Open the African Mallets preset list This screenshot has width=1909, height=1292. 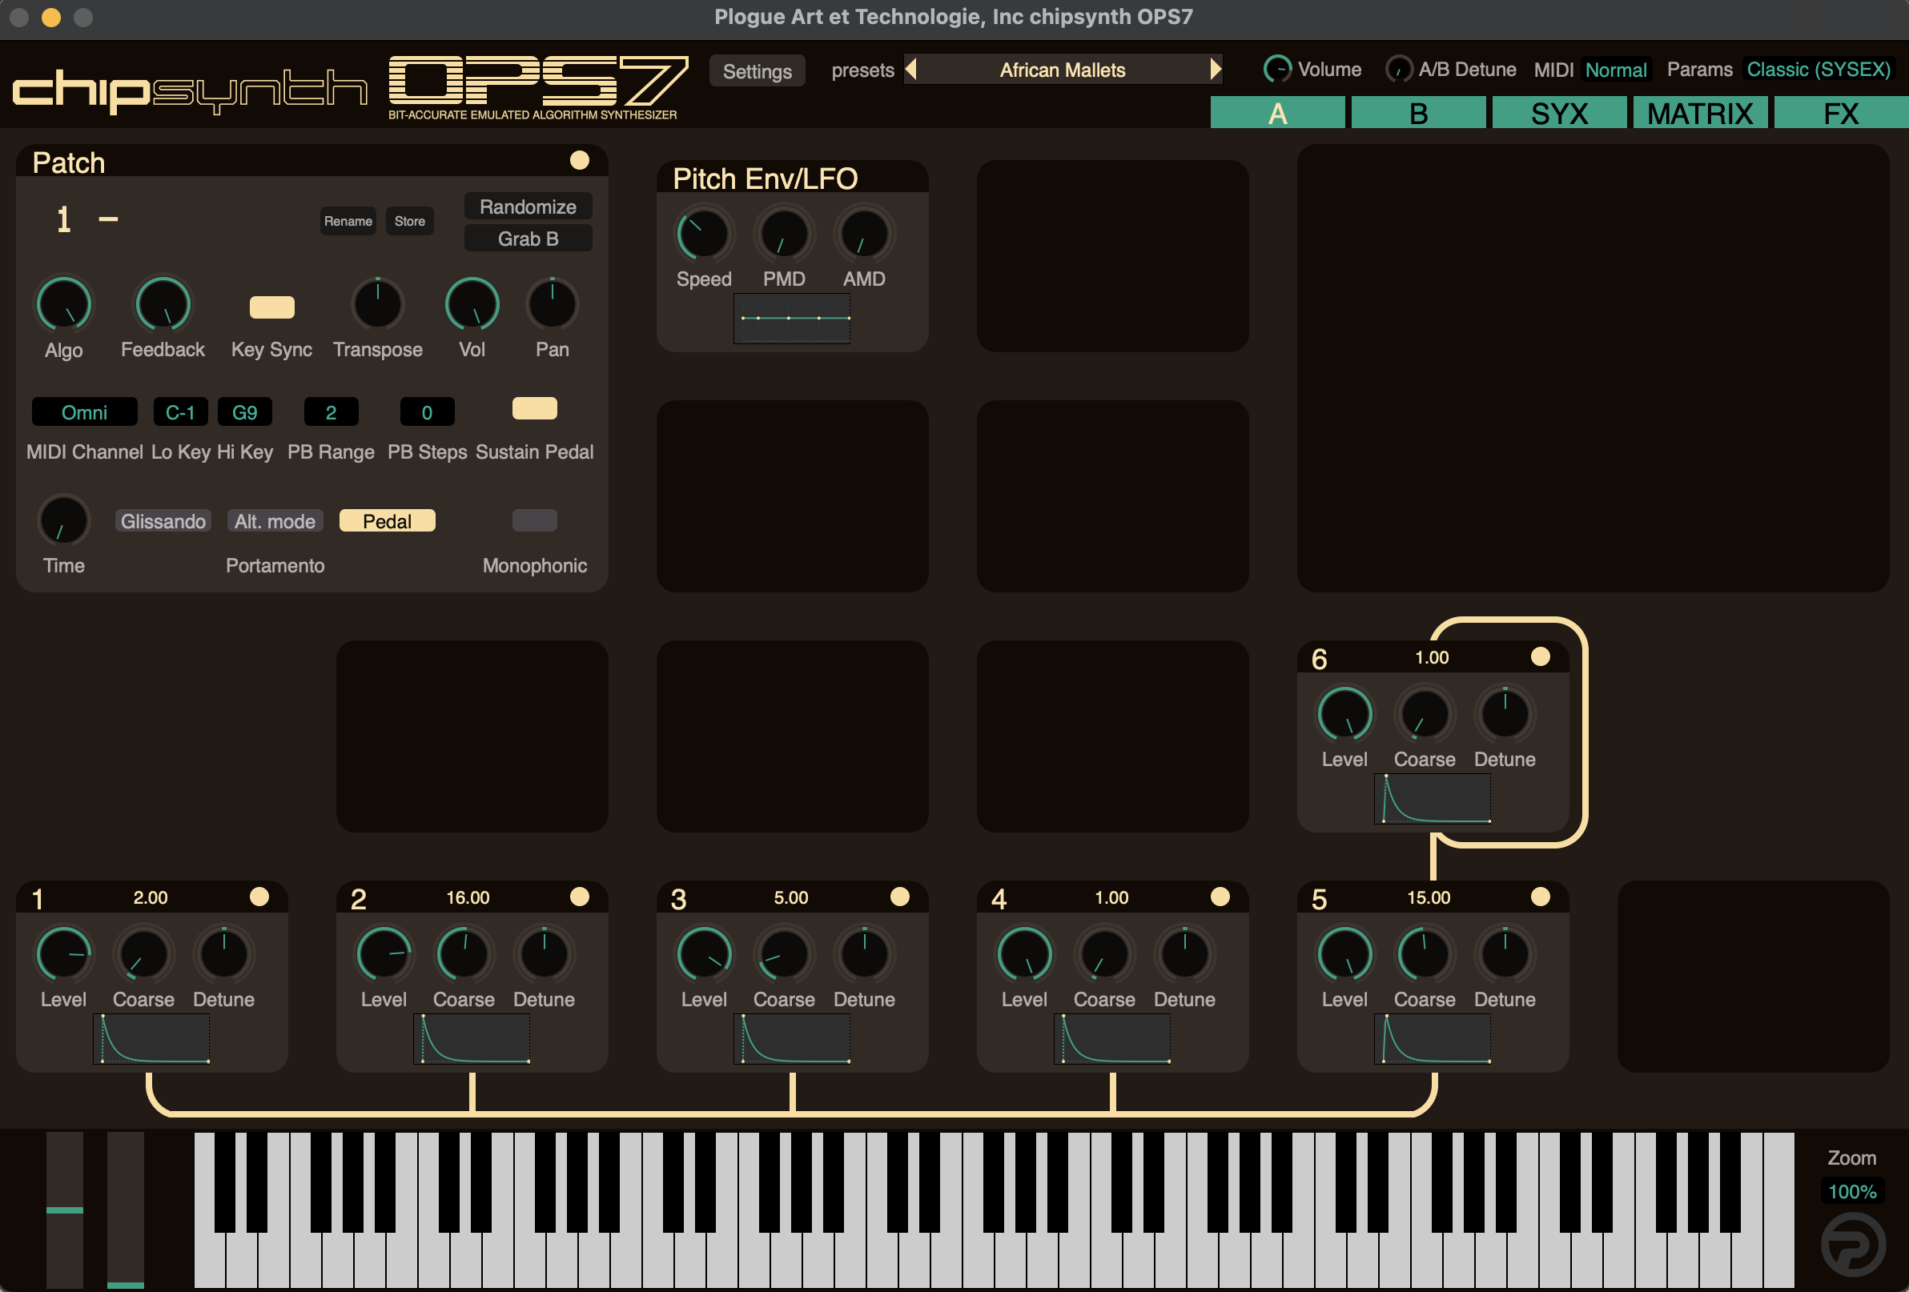[x=1062, y=70]
